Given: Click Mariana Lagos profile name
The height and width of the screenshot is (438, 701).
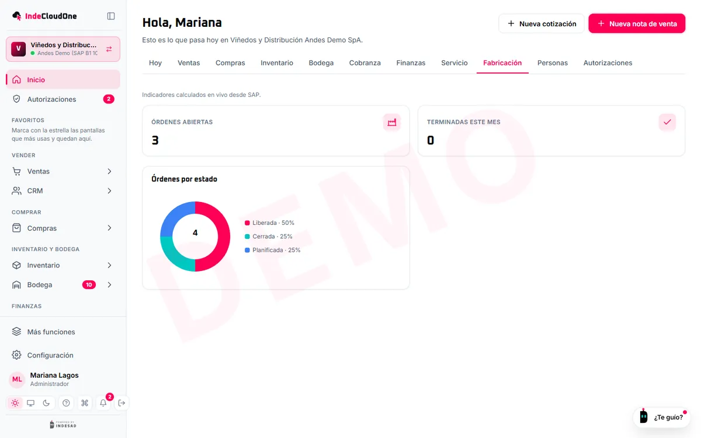Looking at the screenshot, I should click(54, 376).
